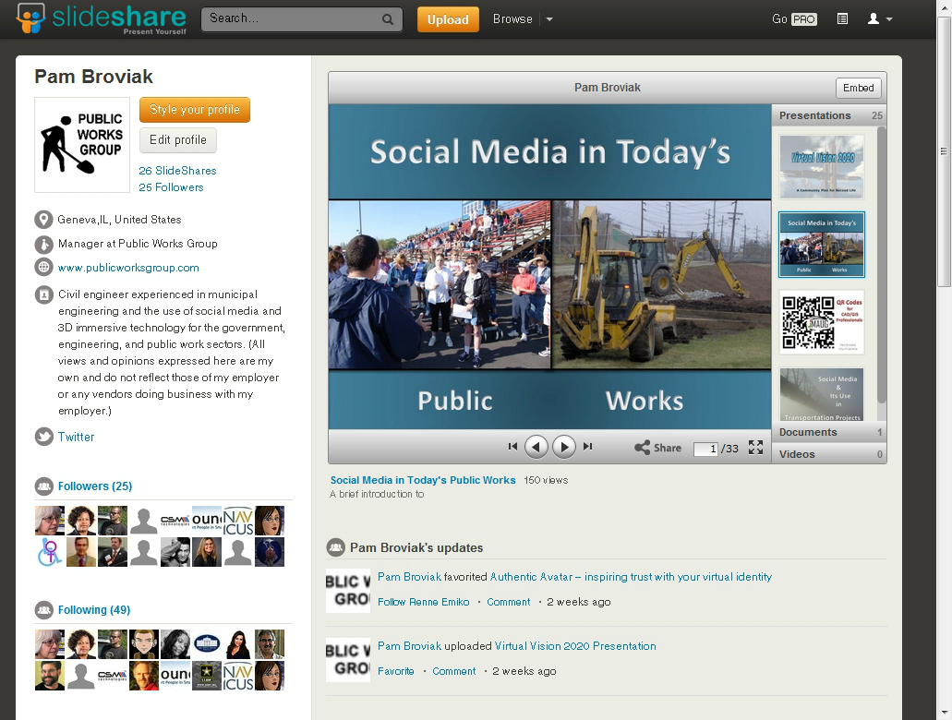Click the newsfeed list icon in header
This screenshot has width=952, height=720.
click(x=842, y=19)
